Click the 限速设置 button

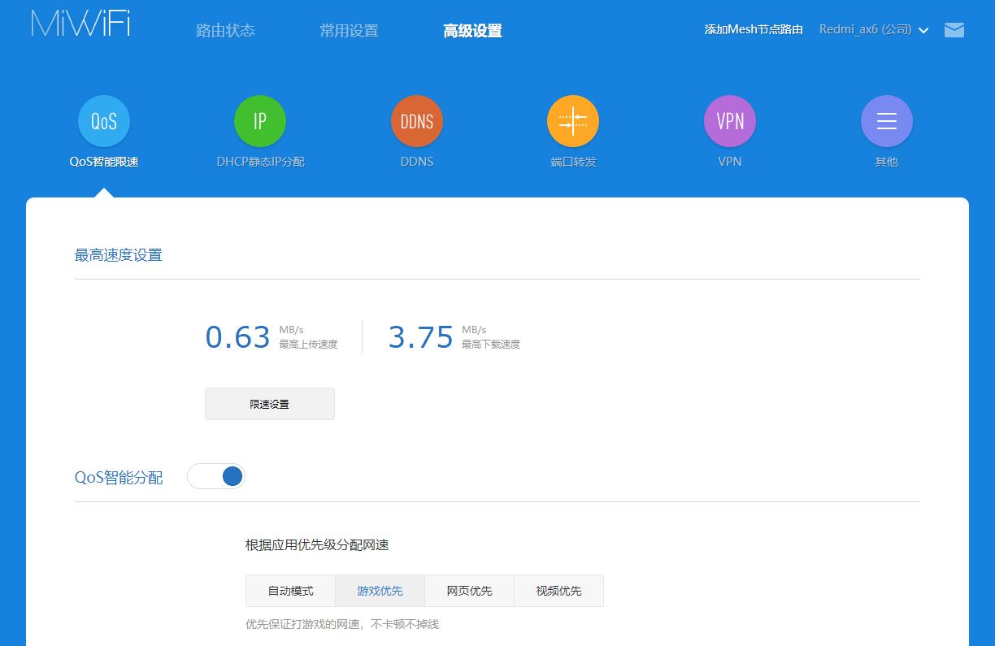pos(269,403)
